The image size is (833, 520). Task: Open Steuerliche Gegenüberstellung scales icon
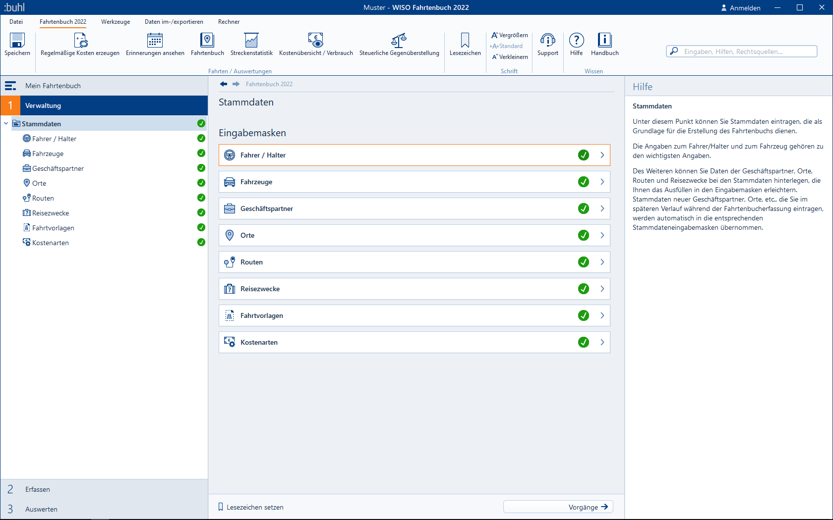click(399, 41)
